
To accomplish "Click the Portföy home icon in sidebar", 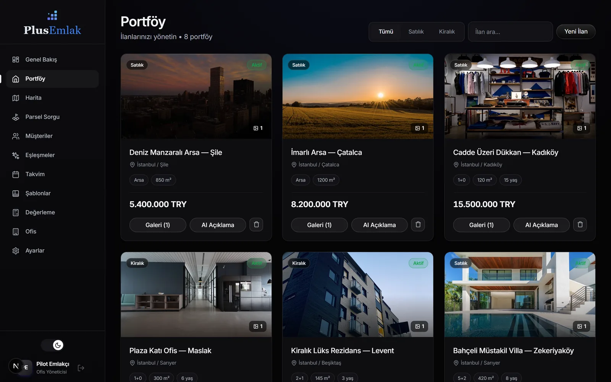I will pyautogui.click(x=16, y=79).
